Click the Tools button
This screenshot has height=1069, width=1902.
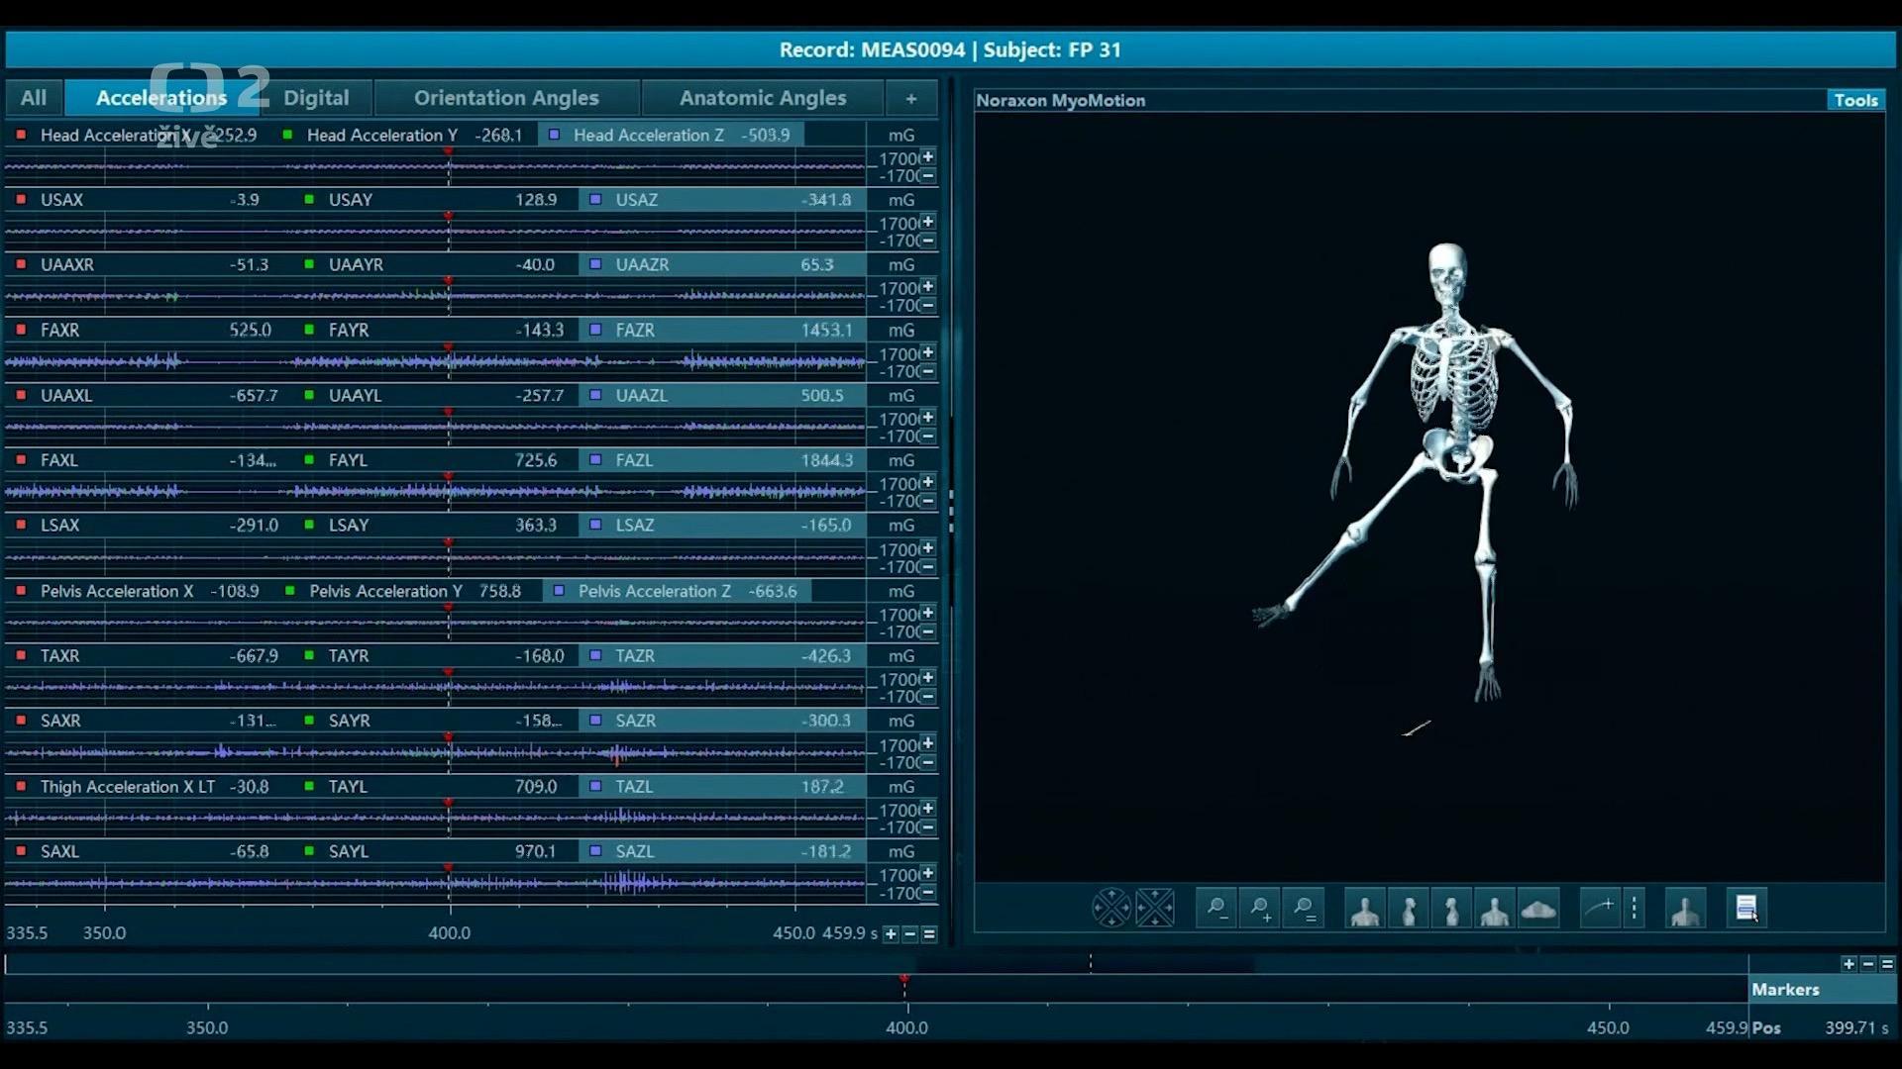1854,100
